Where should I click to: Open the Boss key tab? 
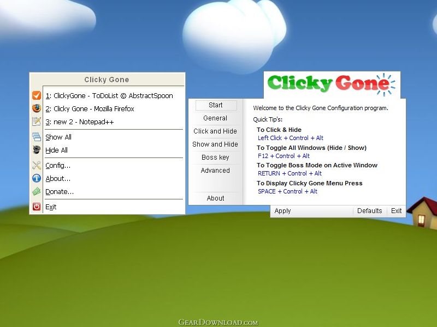pos(215,158)
